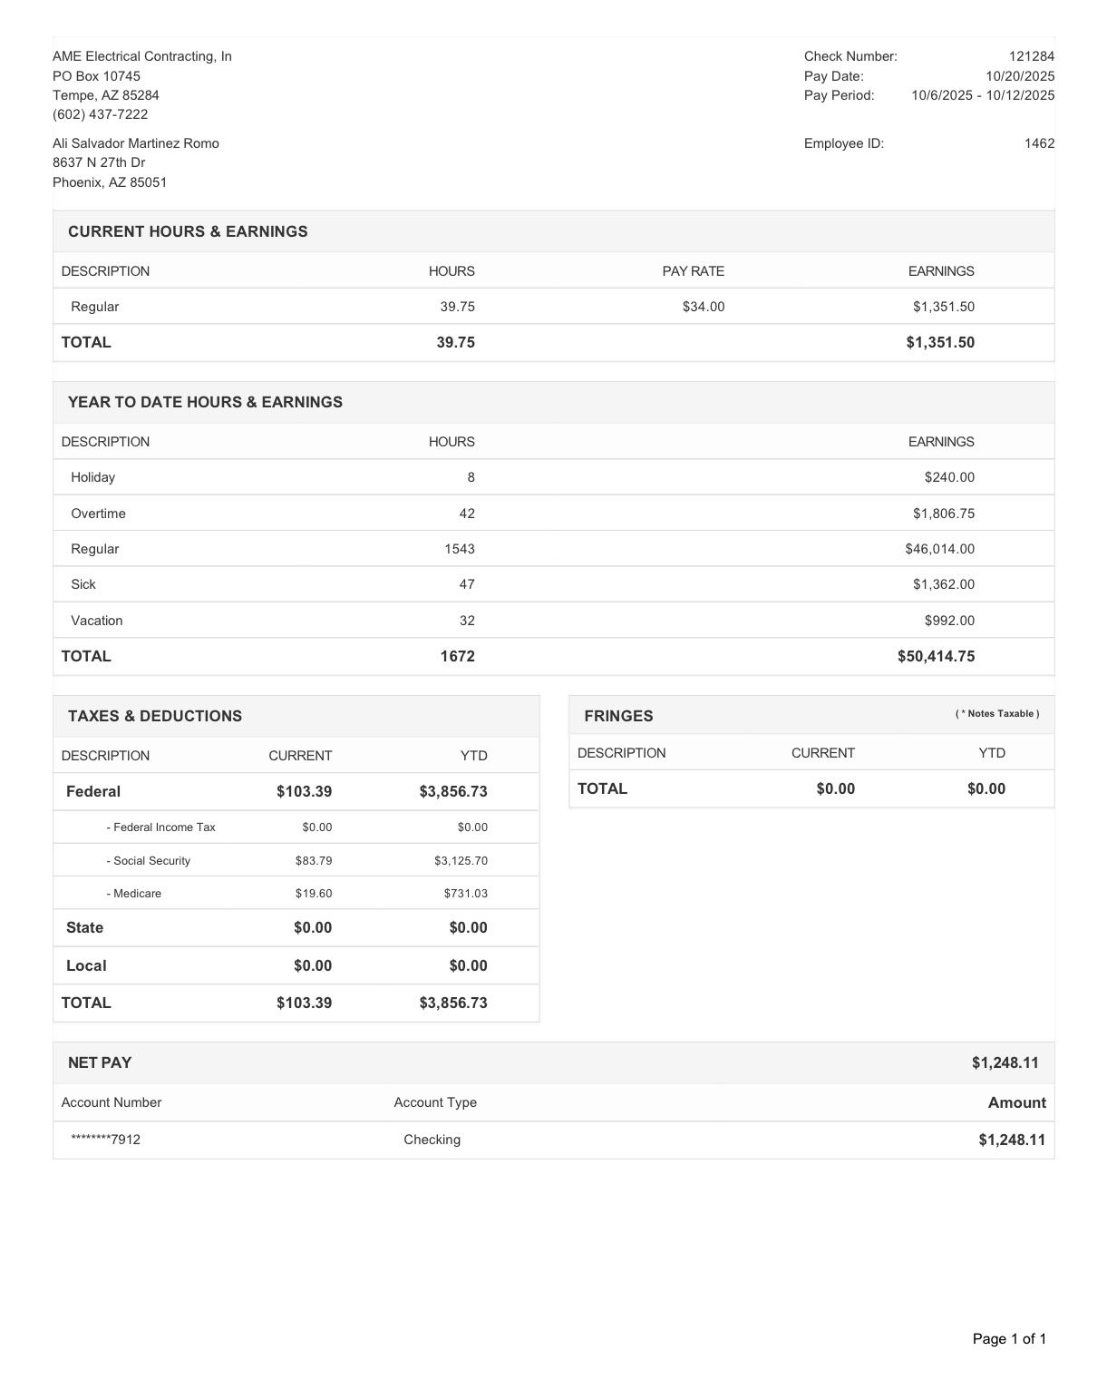Click the PAY RATE column header

693,271
